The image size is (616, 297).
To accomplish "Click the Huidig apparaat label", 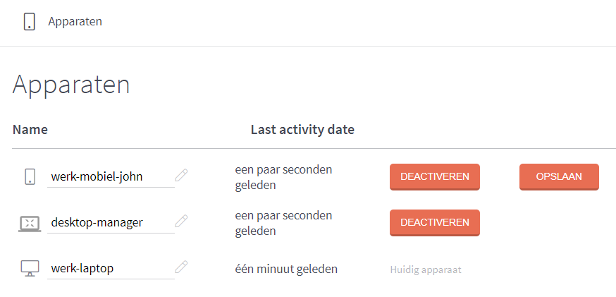I will tap(425, 269).
